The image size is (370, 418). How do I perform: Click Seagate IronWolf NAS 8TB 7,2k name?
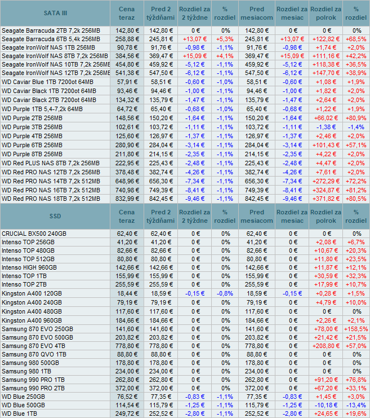pyautogui.click(x=55, y=56)
